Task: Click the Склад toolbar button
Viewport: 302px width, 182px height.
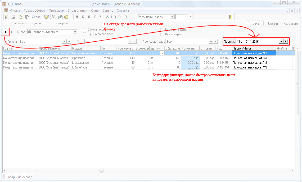Action: click(36, 17)
